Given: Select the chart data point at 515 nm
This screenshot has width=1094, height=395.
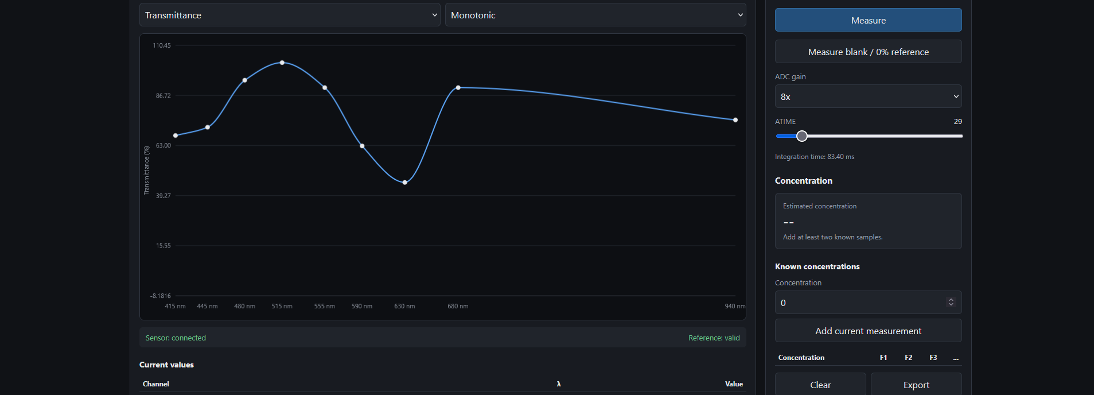Looking at the screenshot, I should pyautogui.click(x=282, y=63).
